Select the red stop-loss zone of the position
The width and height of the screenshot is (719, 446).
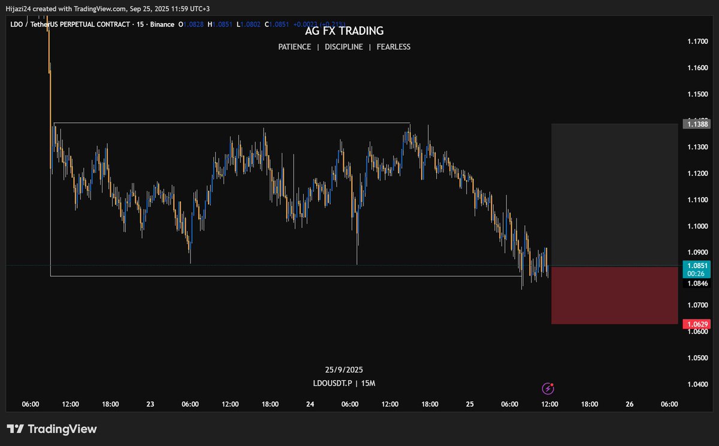click(x=614, y=295)
